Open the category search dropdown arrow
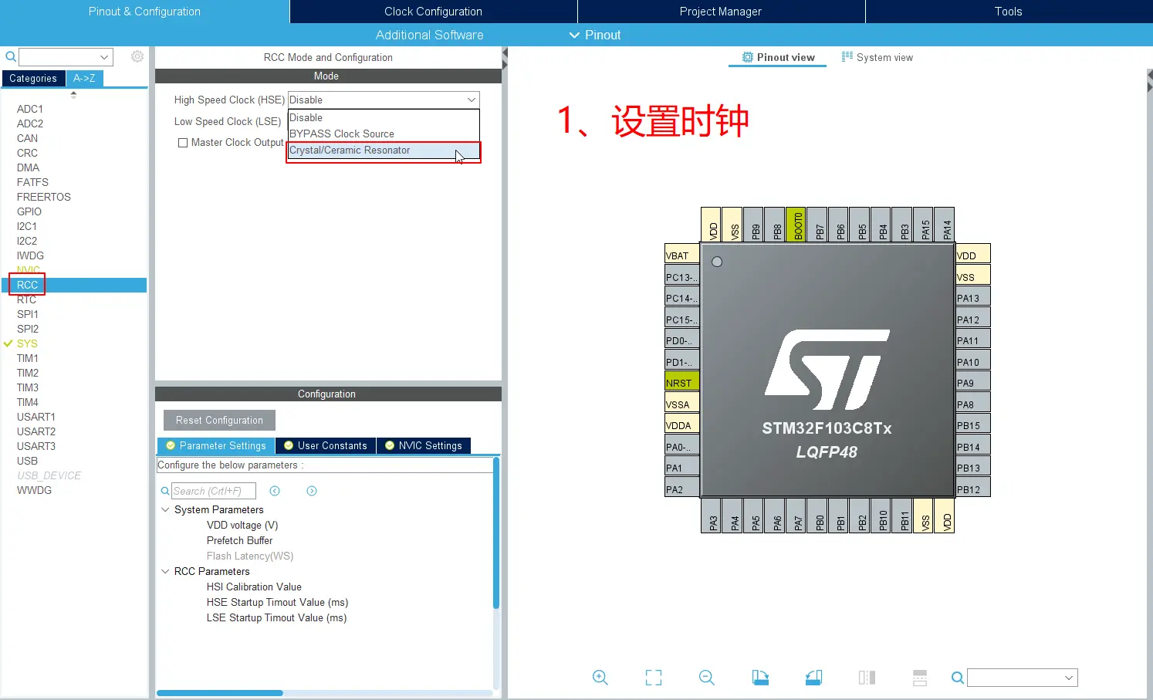 pos(104,57)
